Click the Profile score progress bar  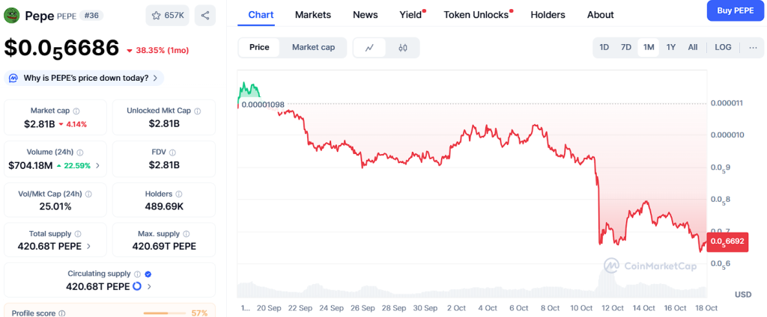165,313
